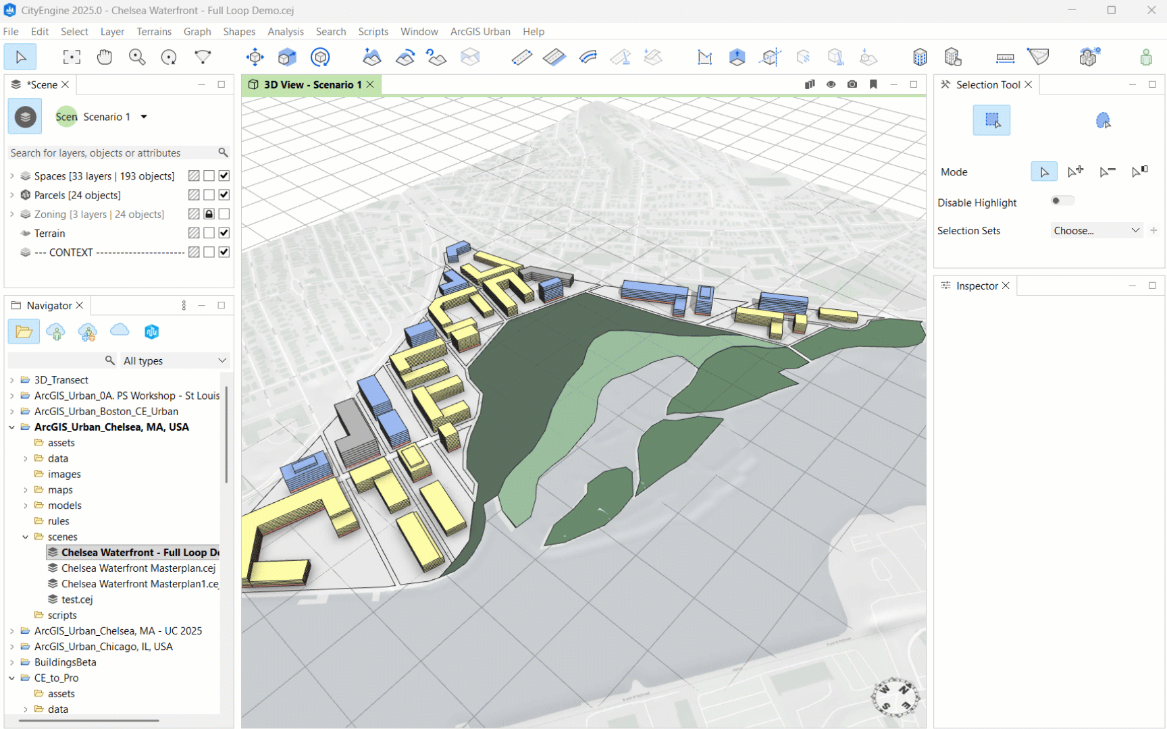
Task: Choose the Add to selection mode
Action: [x=1076, y=171]
